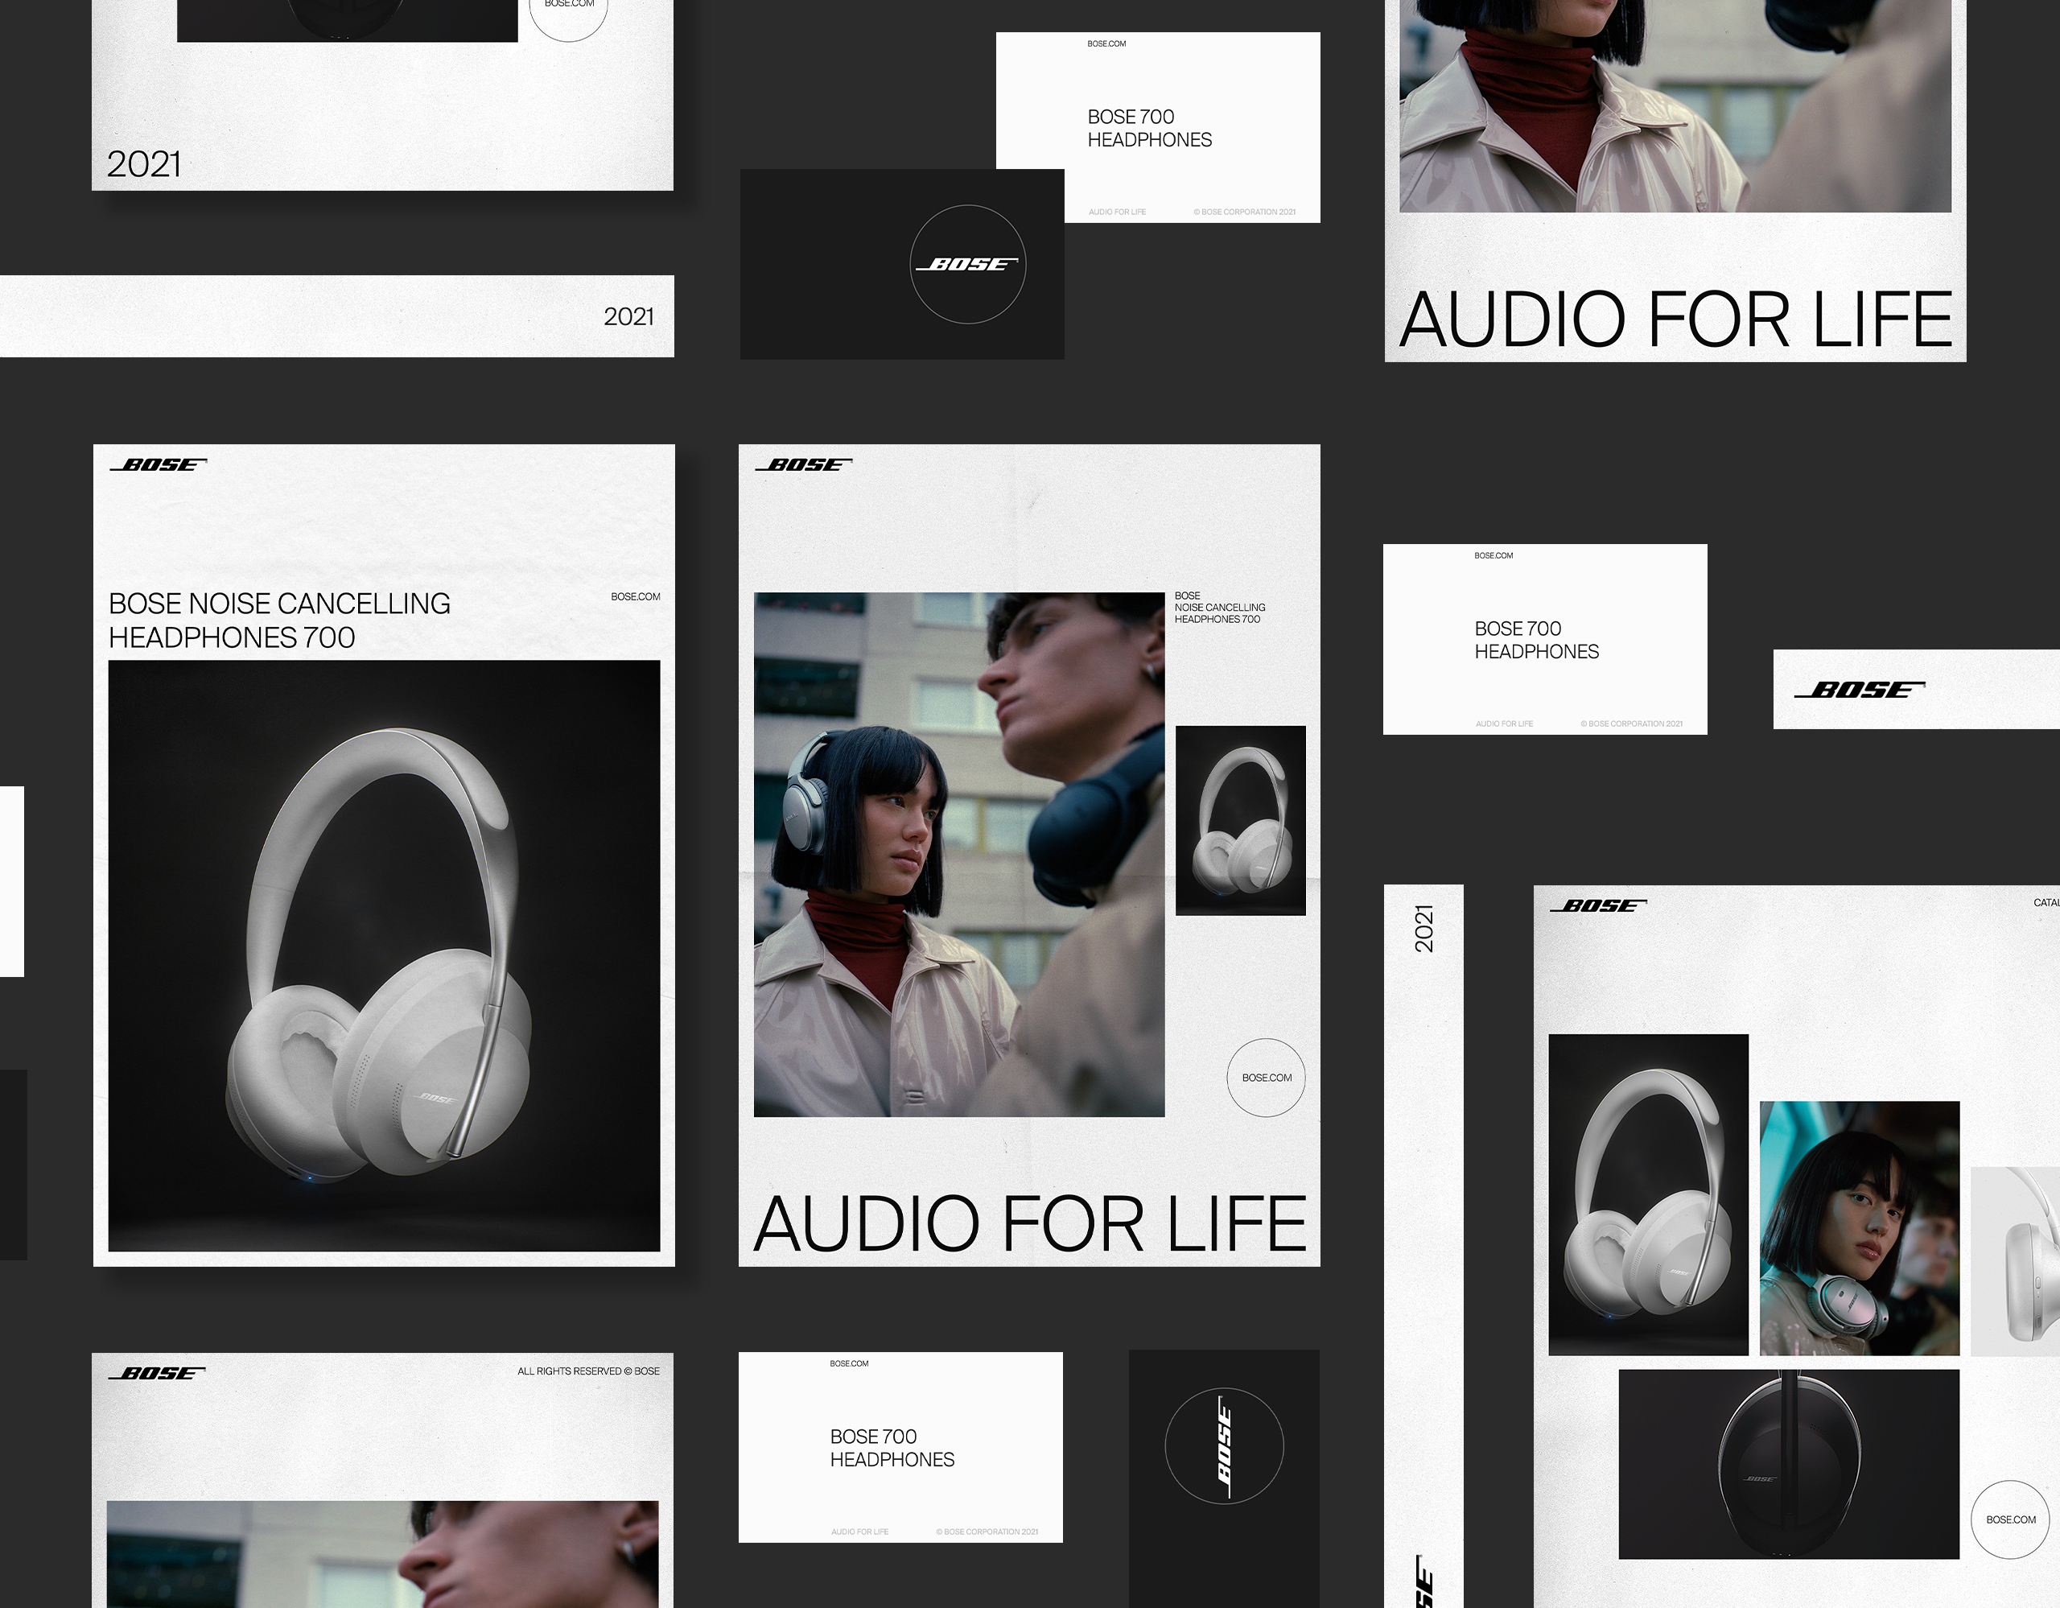Click Bose logo atop Audio For Life poster
The width and height of the screenshot is (2060, 1608).
(x=804, y=465)
